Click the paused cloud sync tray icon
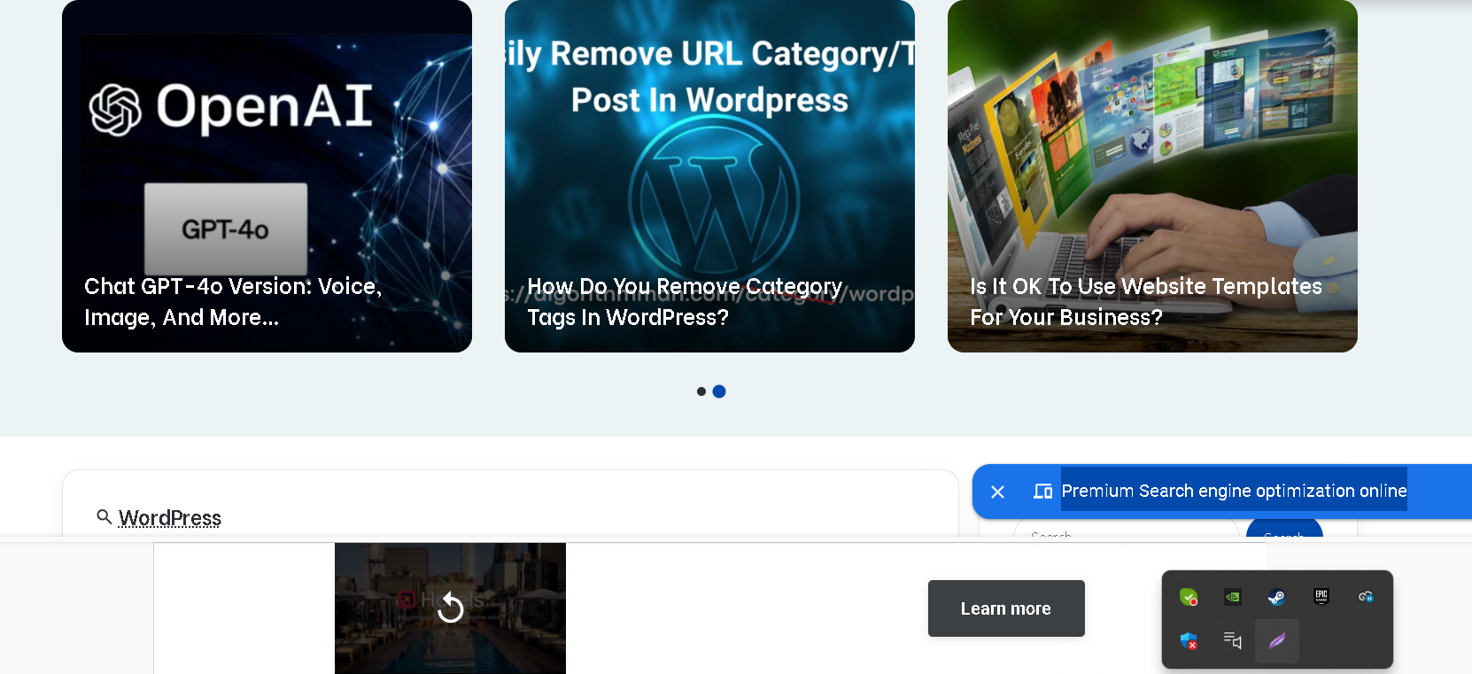 click(x=1366, y=597)
